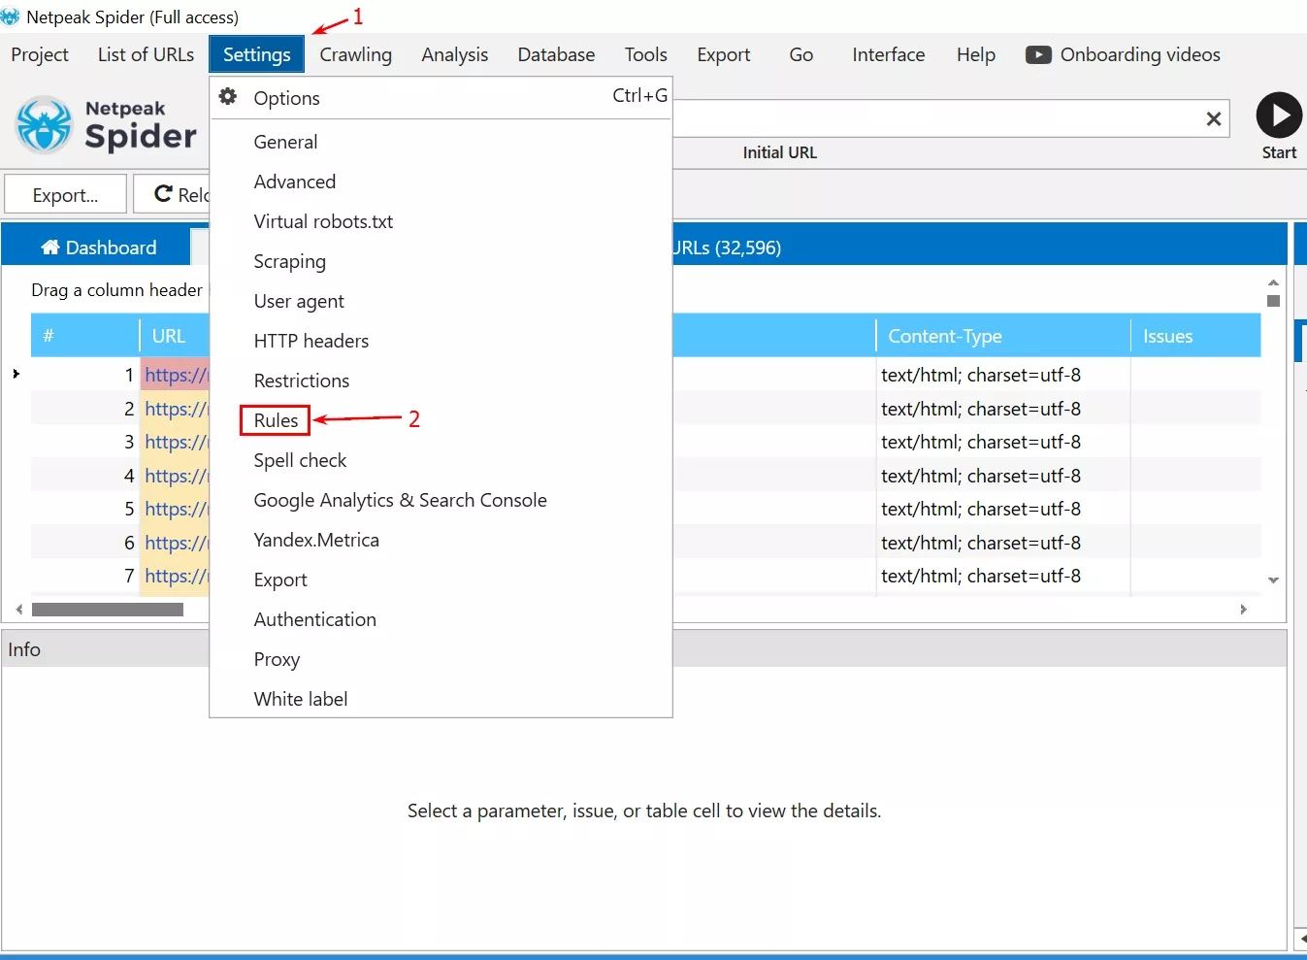Click the table scroll down arrow

(1273, 580)
